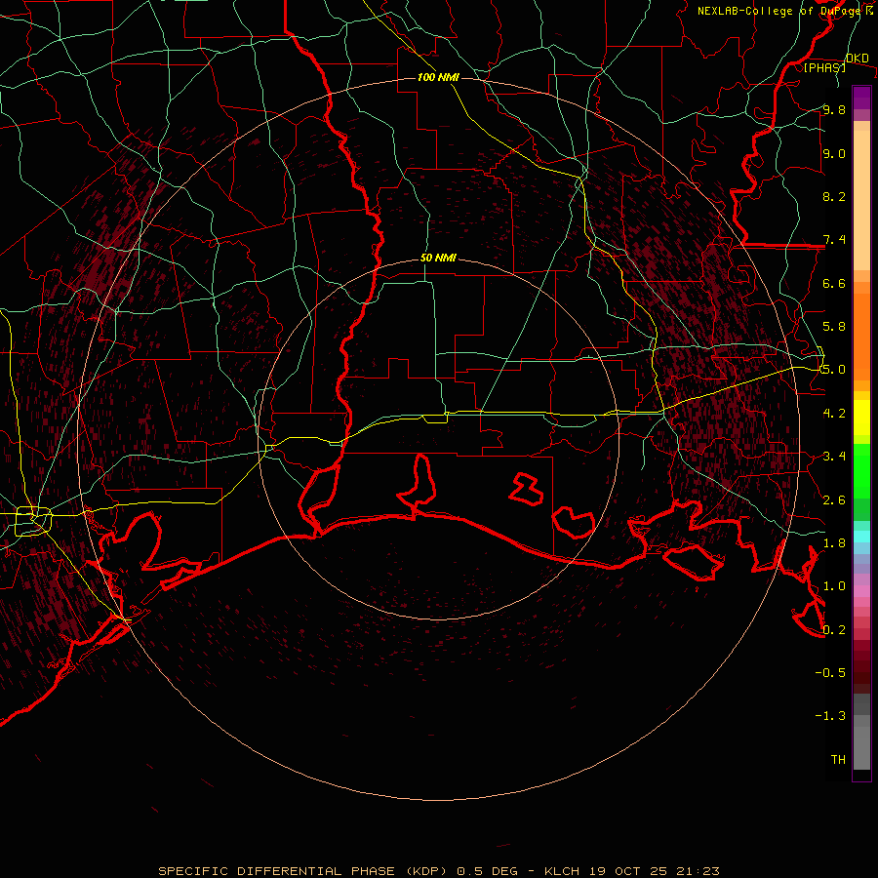
Task: Click the 9.8 scale value
Action: pyautogui.click(x=834, y=109)
